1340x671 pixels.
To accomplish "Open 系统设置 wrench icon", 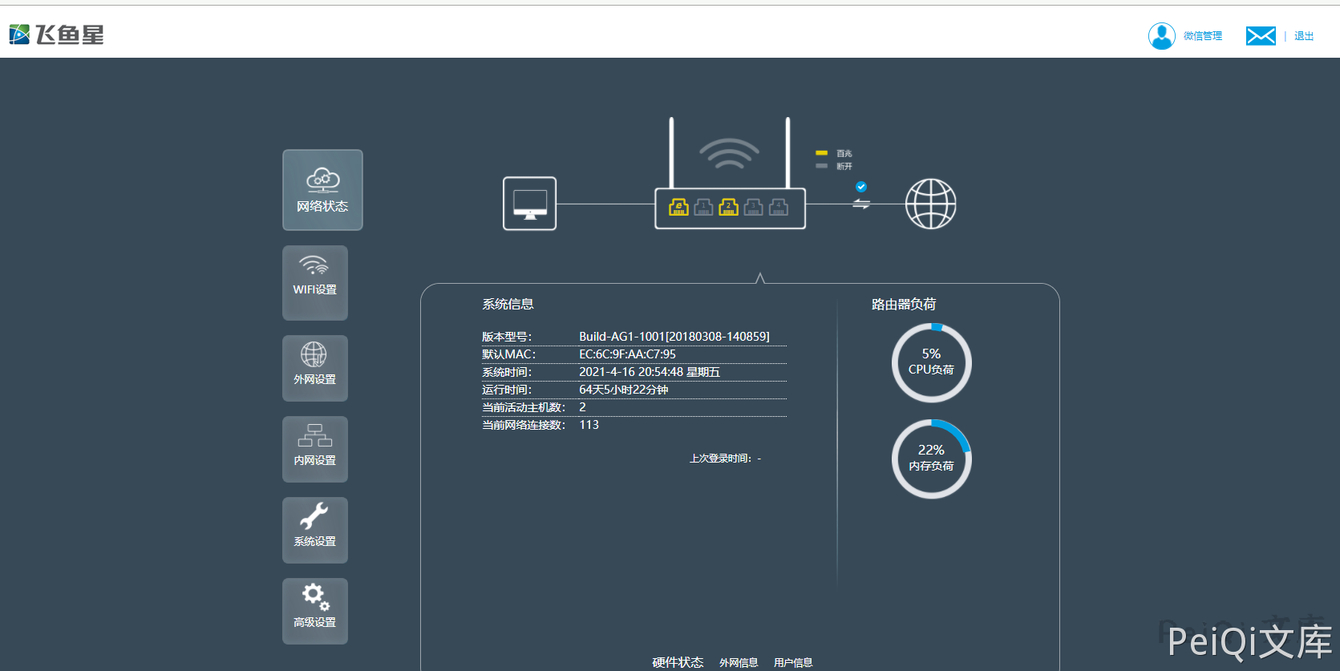I will (x=315, y=530).
